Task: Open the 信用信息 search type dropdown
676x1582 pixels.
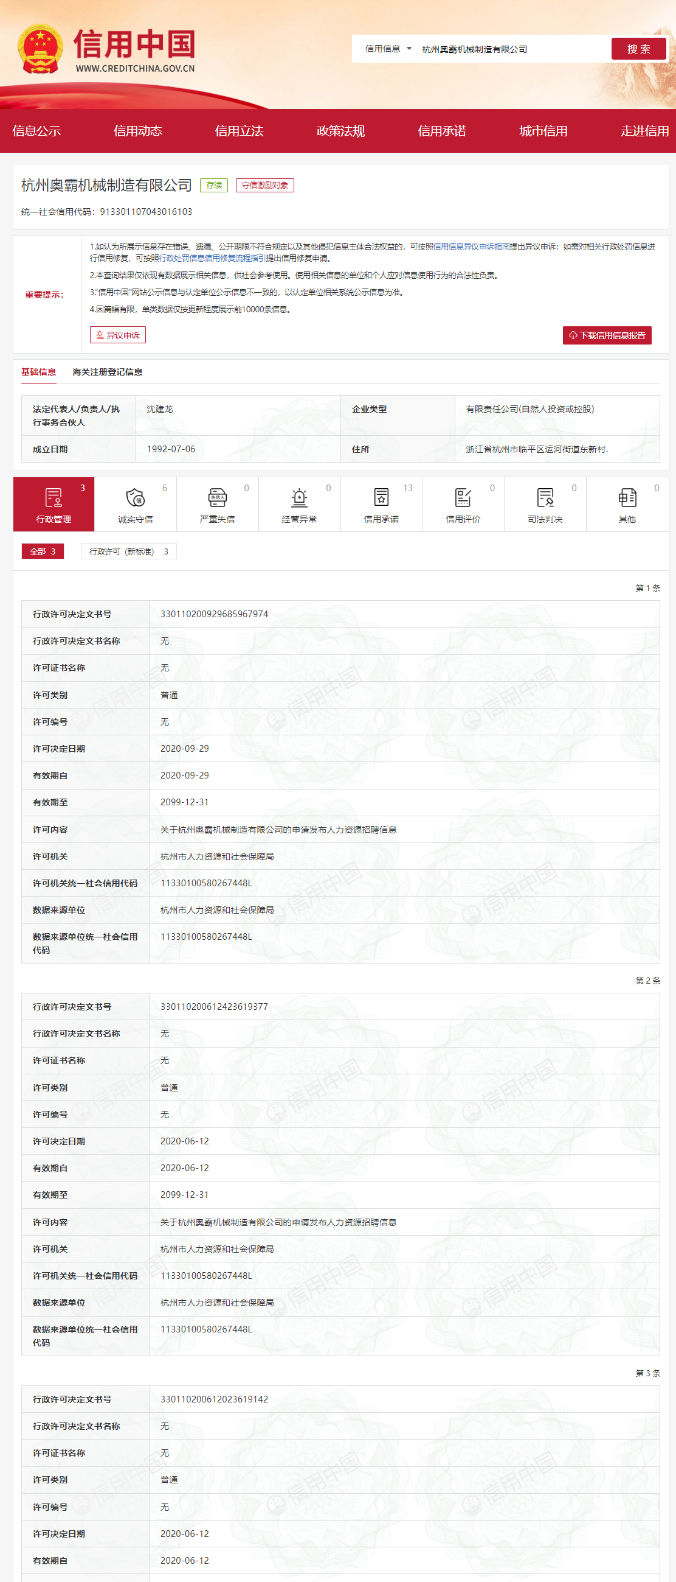Action: tap(388, 49)
